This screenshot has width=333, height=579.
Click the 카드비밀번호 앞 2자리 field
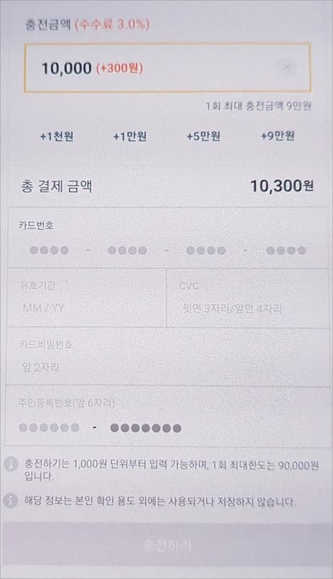pos(167,357)
